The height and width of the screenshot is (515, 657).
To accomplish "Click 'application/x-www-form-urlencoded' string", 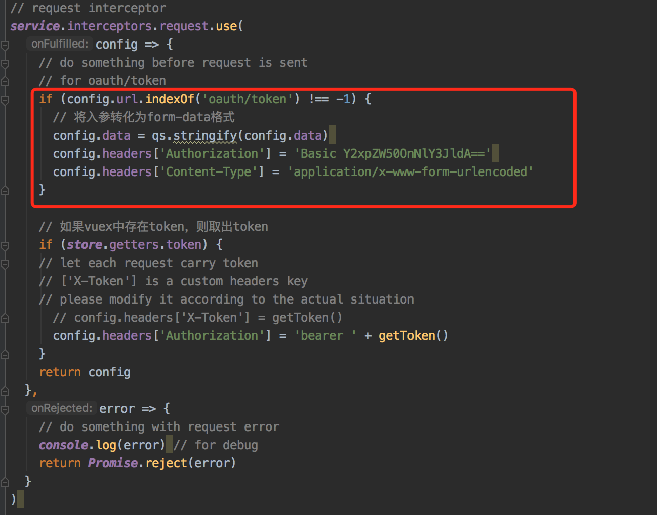I will pos(410,172).
